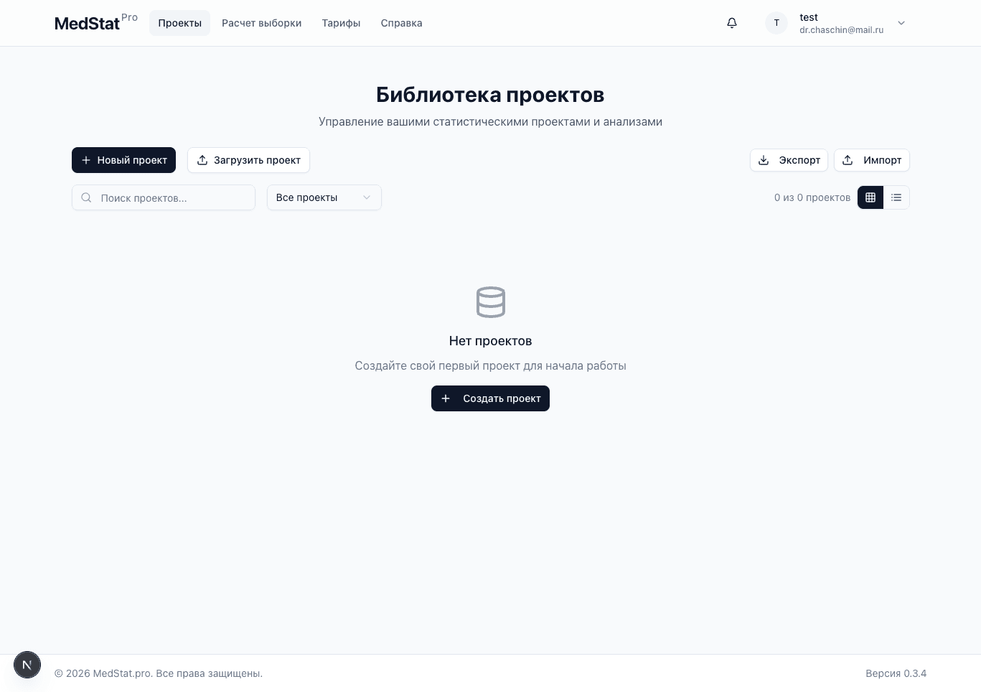Click the user avatar with letter T
981x692 pixels.
pyautogui.click(x=776, y=23)
